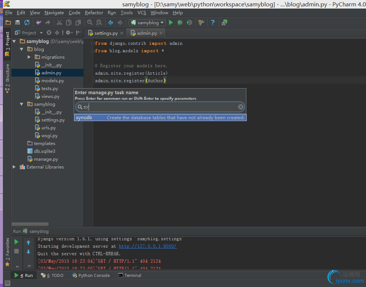The width and height of the screenshot is (366, 287).
Task: Click Scroll from Source in Project panel
Action: [x=49, y=33]
